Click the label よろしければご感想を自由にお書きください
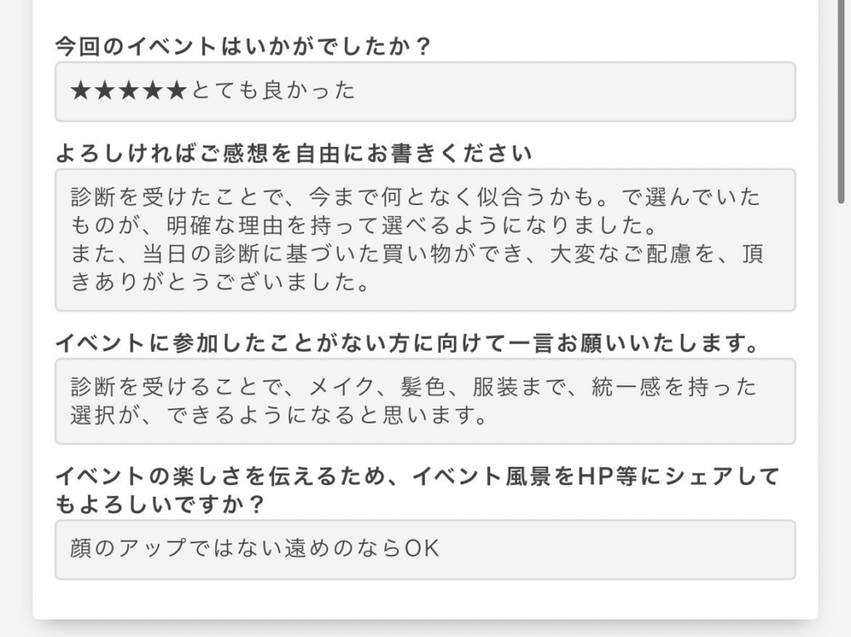851x637 pixels. (x=293, y=154)
